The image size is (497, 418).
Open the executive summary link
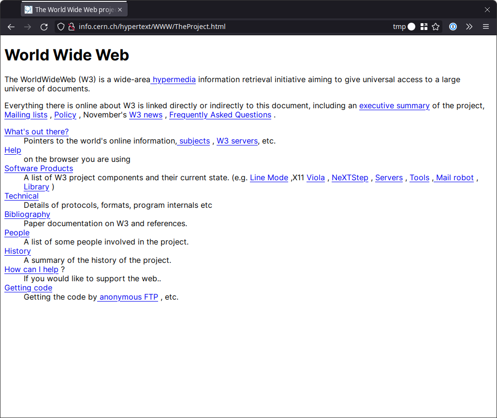pos(395,106)
